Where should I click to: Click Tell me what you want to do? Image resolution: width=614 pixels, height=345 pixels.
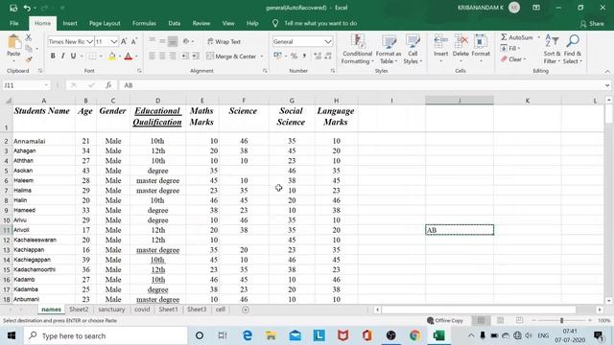pyautogui.click(x=320, y=23)
